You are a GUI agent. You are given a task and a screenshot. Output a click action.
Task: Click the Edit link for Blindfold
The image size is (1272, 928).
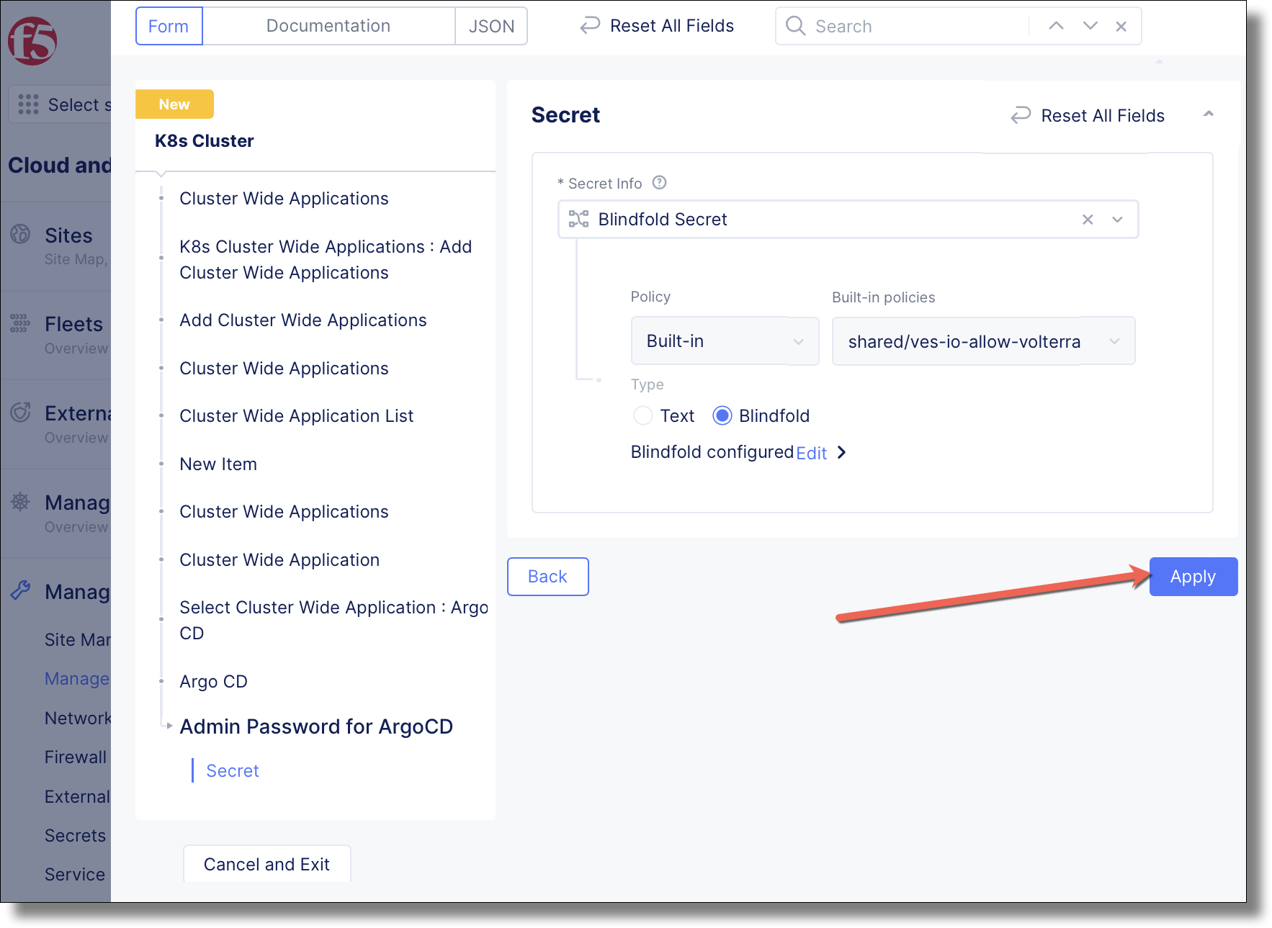point(812,453)
